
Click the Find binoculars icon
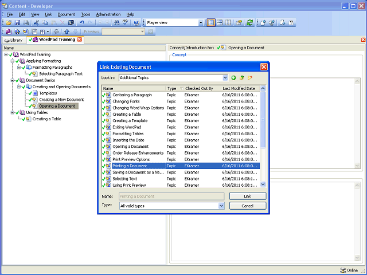coord(116,22)
